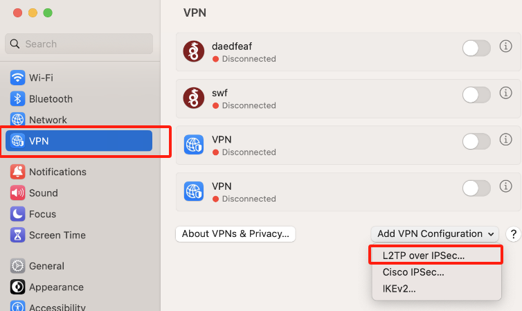Image resolution: width=522 pixels, height=311 pixels.
Task: Open Sound settings speaker icon
Action: click(x=17, y=193)
